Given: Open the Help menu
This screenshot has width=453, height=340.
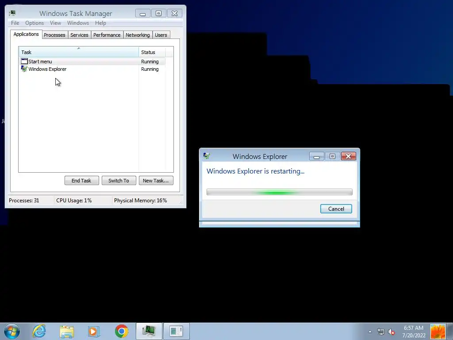Looking at the screenshot, I should point(100,23).
